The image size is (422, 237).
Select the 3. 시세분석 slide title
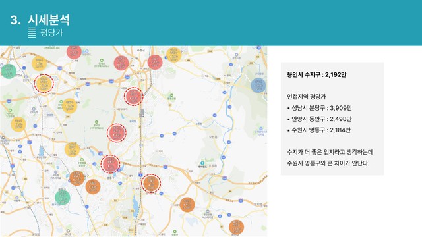[40, 20]
